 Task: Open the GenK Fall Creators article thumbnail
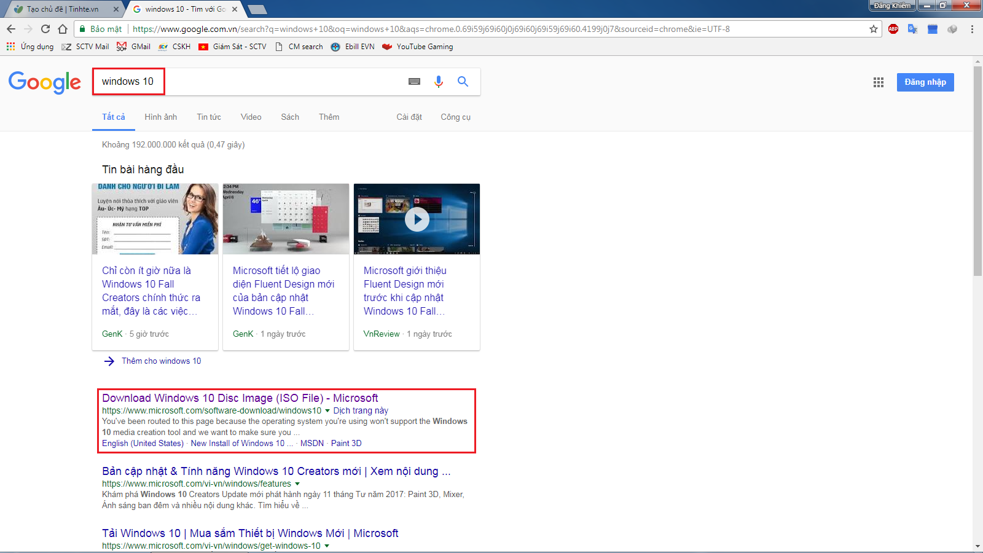[155, 219]
